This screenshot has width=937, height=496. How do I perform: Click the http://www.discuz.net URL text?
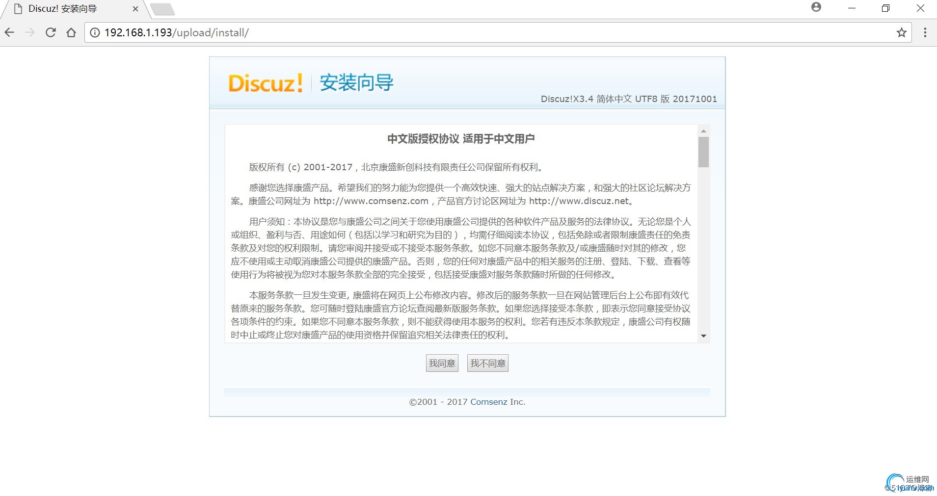[x=579, y=201]
